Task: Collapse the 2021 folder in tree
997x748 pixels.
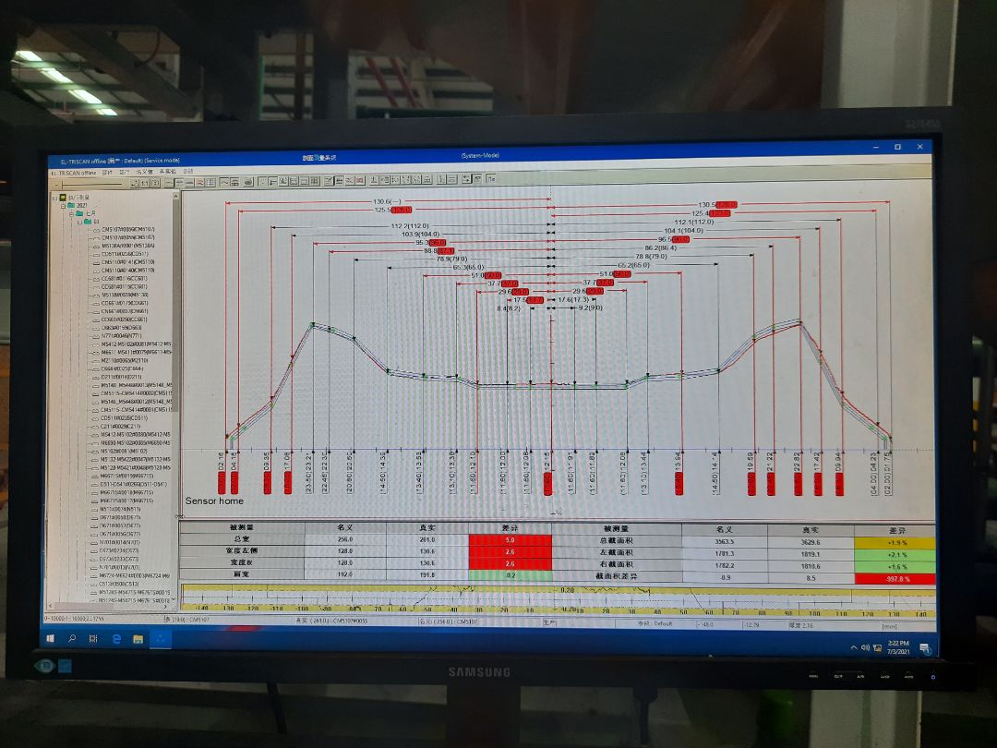Action: tap(63, 205)
